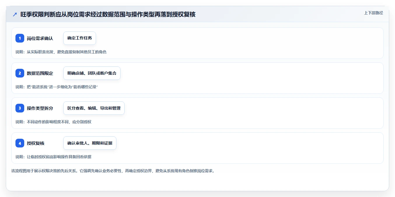Click the note starting 说明：把“能进系统”
The width and height of the screenshot is (395, 197).
coord(57,87)
